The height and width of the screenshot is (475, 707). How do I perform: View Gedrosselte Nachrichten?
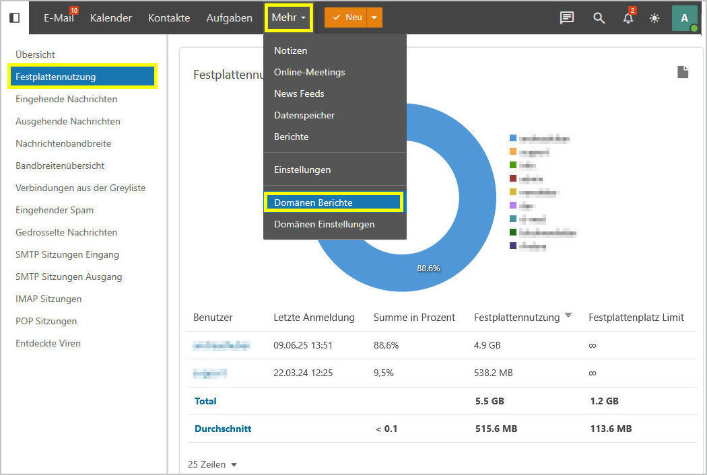66,232
